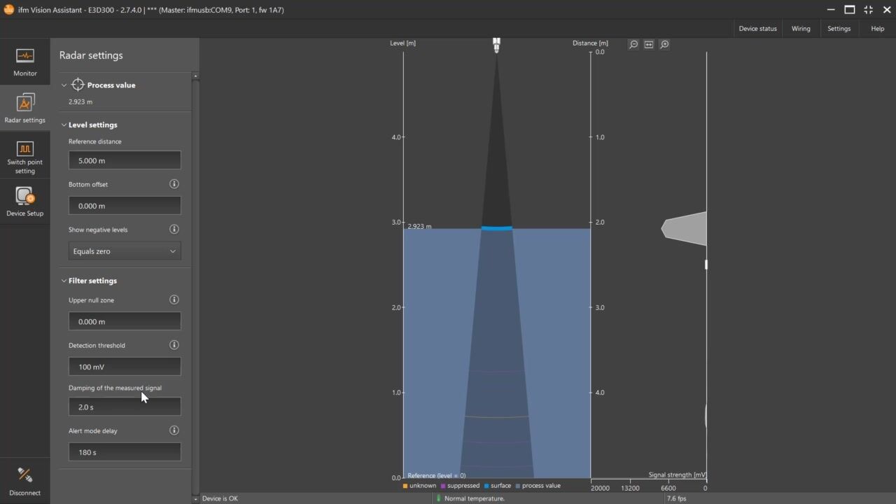Screen dimensions: 896x504
Task: Collapse the Filter settings section
Action: coord(64,281)
